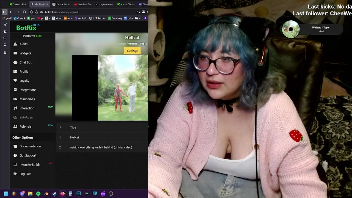The width and height of the screenshot is (352, 198).
Task: Open Photoshop from the taskbar
Action: [79, 194]
